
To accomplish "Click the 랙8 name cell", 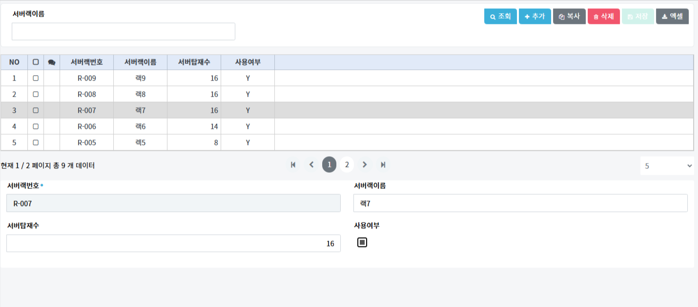I will [x=141, y=94].
